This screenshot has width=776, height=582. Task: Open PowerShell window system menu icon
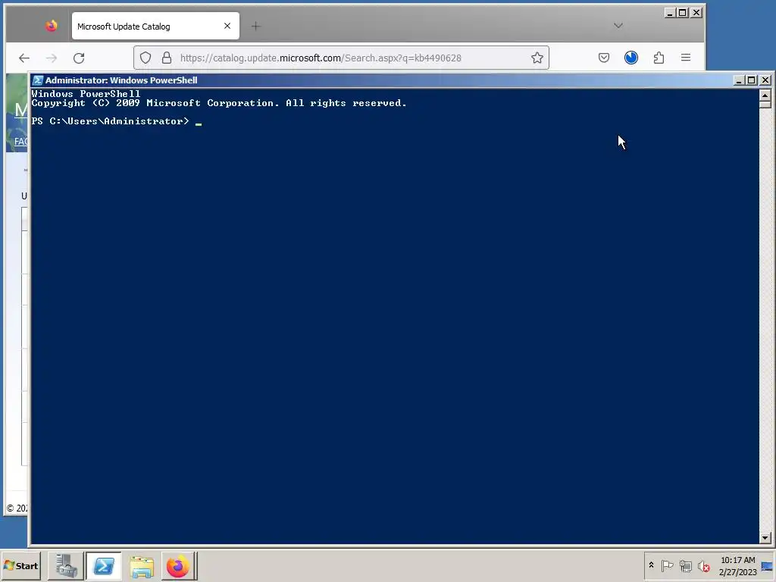click(x=38, y=80)
